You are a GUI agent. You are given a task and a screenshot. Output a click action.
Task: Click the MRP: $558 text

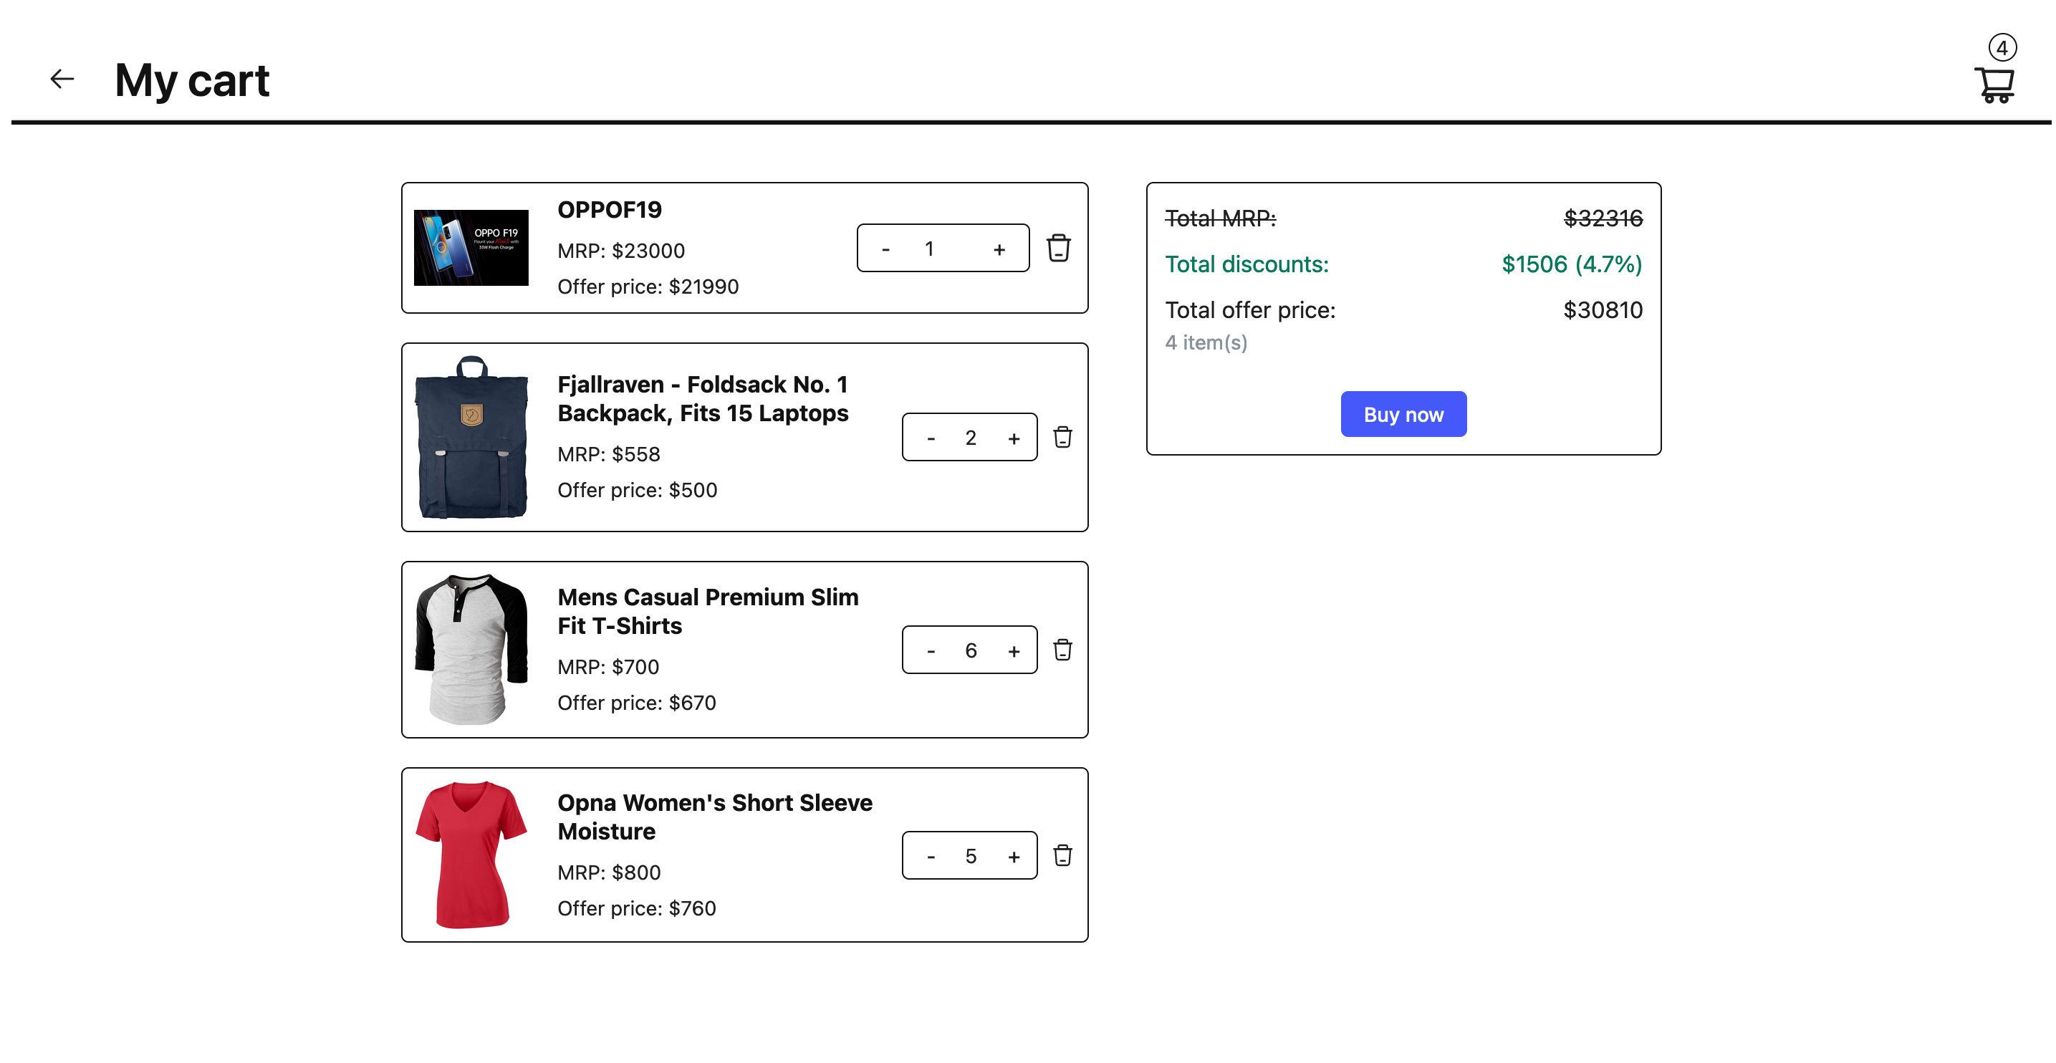point(609,454)
